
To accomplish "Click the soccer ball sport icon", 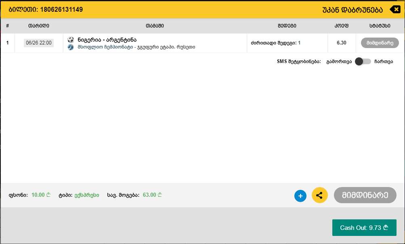I will [71, 40].
